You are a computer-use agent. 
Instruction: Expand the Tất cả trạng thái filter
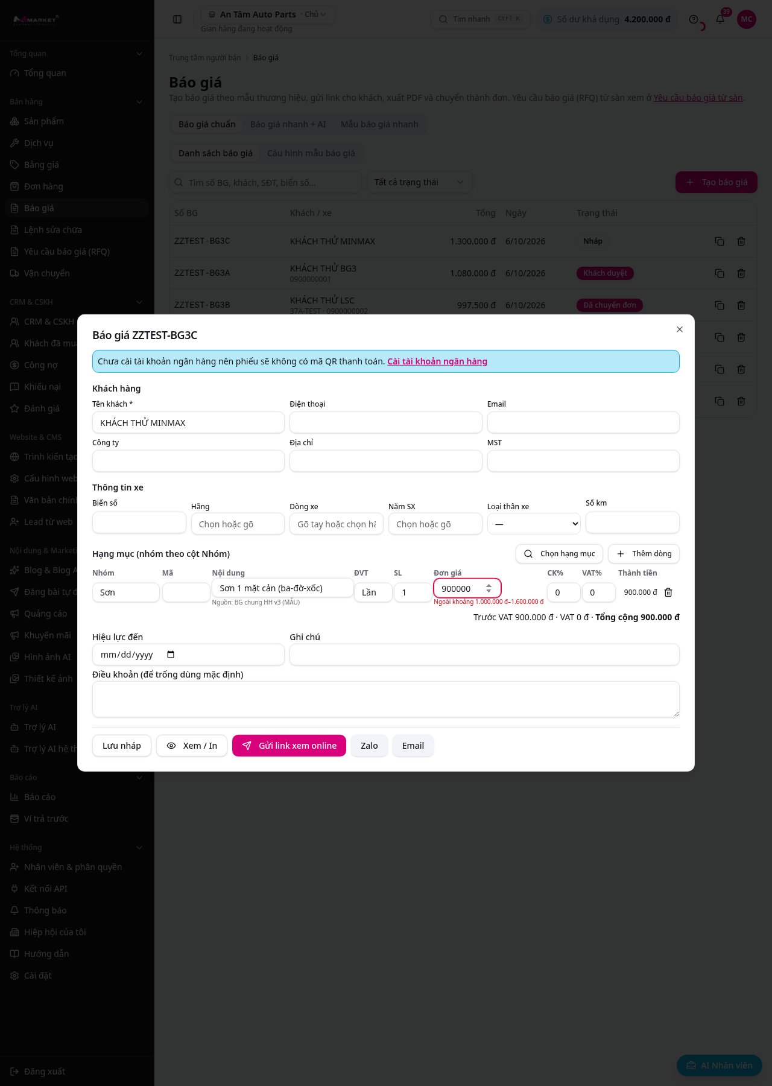tap(420, 182)
